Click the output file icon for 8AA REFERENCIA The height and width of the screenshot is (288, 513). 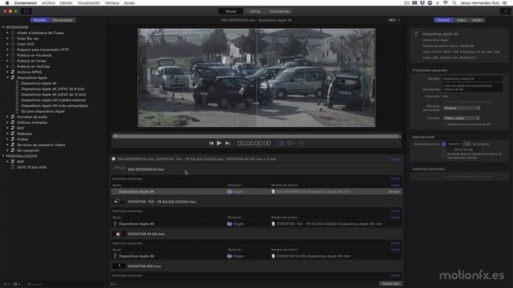(273, 192)
